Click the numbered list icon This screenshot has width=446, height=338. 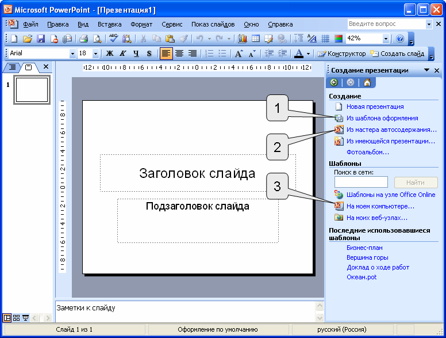pos(209,54)
